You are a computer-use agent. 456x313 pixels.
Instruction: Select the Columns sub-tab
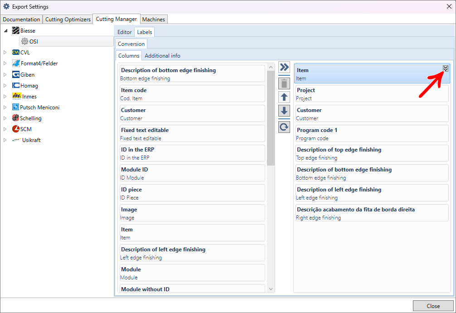click(129, 55)
